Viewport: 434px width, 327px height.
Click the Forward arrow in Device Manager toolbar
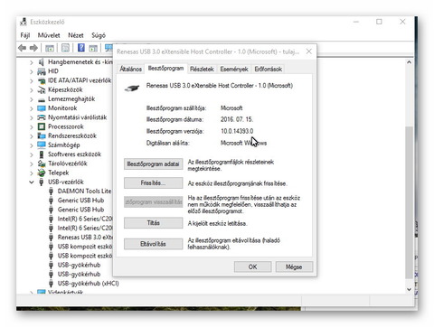[33, 48]
